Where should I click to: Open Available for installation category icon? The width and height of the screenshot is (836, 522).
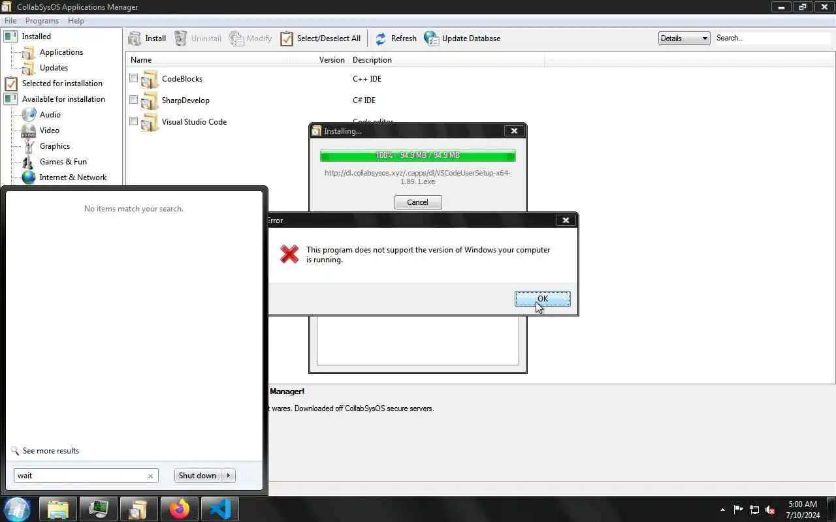tap(10, 99)
